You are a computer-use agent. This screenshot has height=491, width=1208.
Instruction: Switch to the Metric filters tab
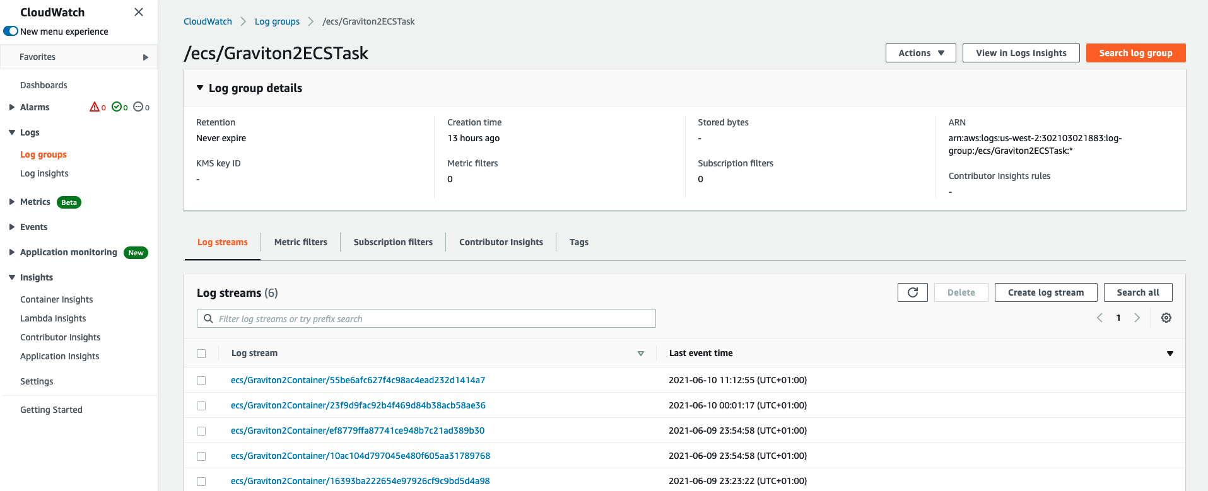(301, 242)
